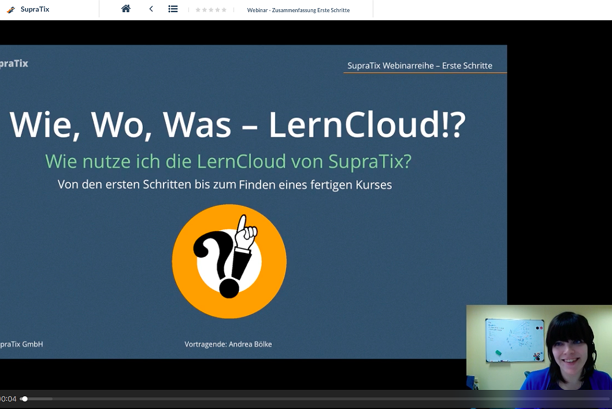Click the whiteboard in the webcam view
The image size is (612, 409).
[515, 340]
